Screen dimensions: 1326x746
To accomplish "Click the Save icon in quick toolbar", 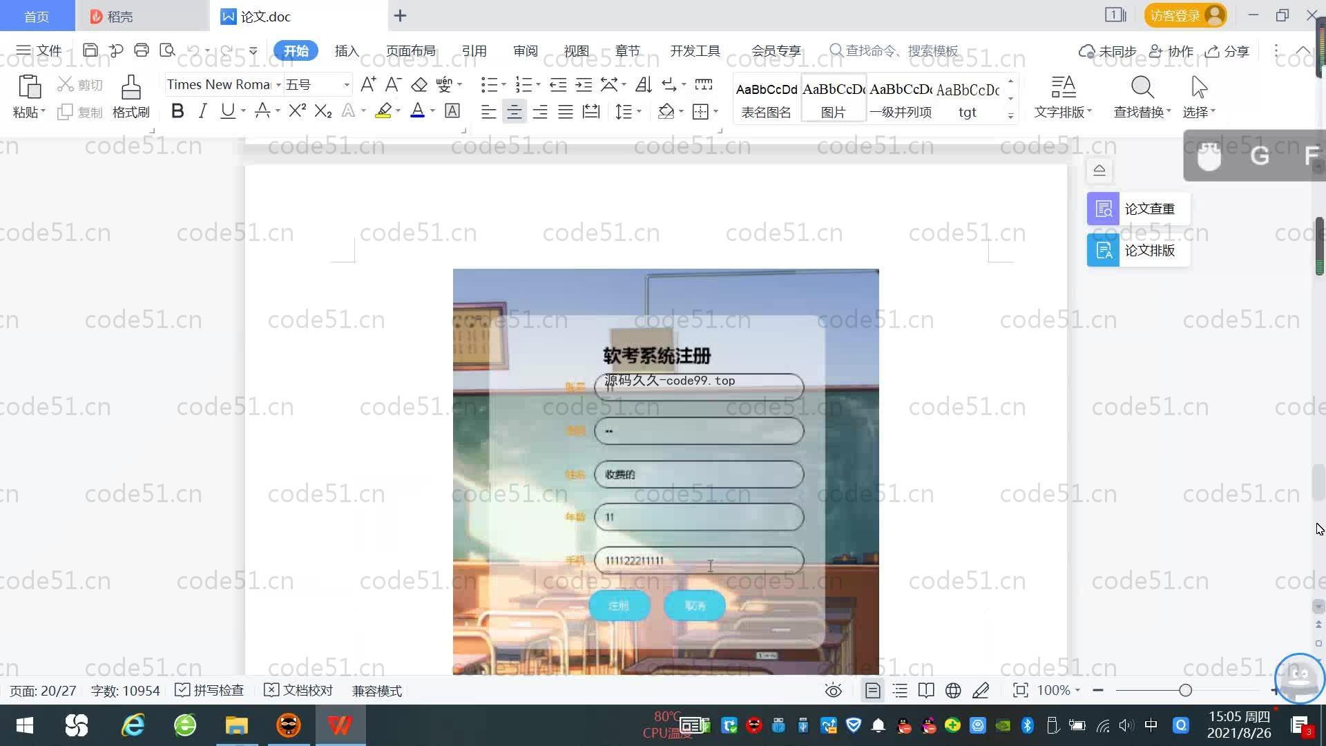I will point(90,50).
